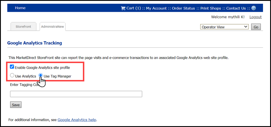The width and height of the screenshot is (271, 127).
Task: Click the shopping cart icon
Action: click(x=123, y=8)
